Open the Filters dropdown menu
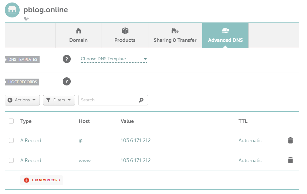The height and width of the screenshot is (194, 307). click(59, 100)
